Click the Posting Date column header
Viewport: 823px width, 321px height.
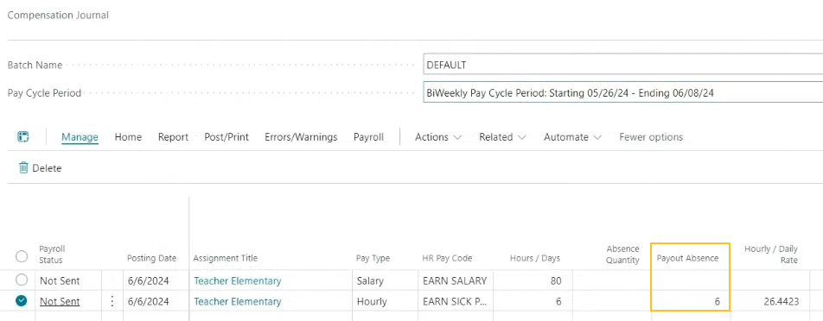(x=151, y=258)
